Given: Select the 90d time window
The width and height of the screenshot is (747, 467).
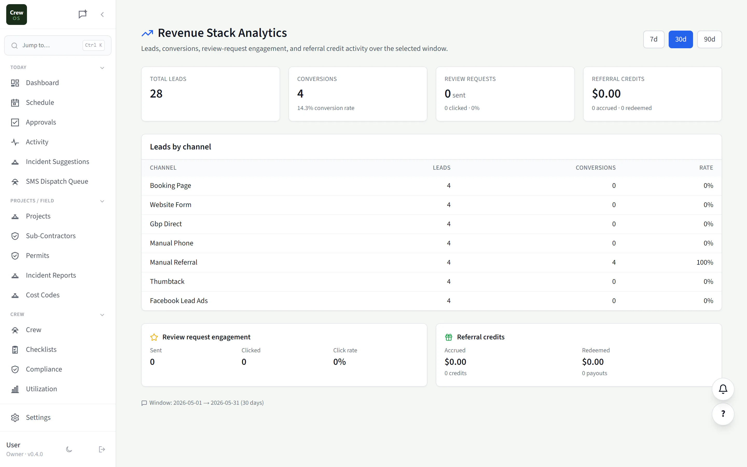Looking at the screenshot, I should pos(709,39).
